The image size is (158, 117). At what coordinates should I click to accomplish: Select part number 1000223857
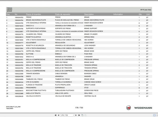19,32
